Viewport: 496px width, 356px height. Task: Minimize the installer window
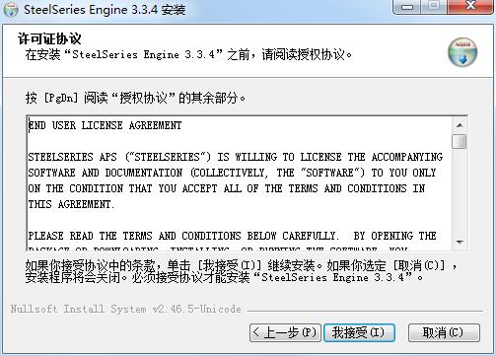click(407, 6)
